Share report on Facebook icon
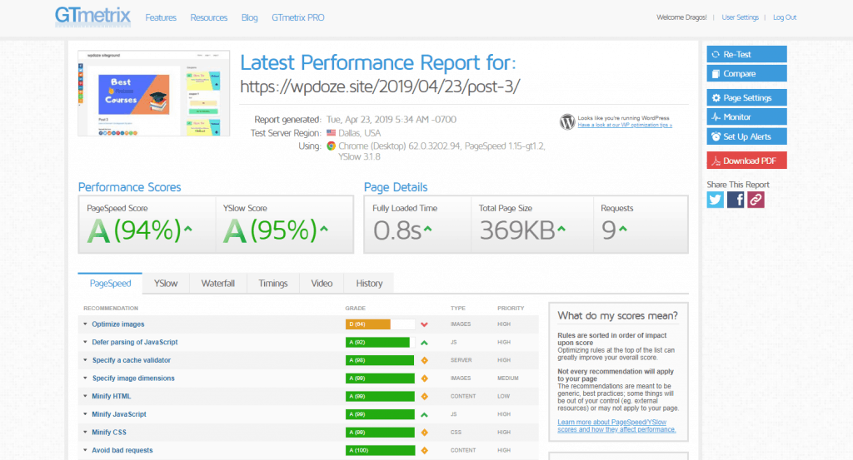 736,200
